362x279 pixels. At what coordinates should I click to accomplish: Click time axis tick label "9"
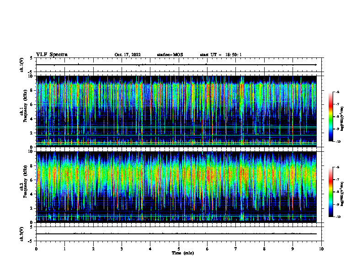click(293, 249)
